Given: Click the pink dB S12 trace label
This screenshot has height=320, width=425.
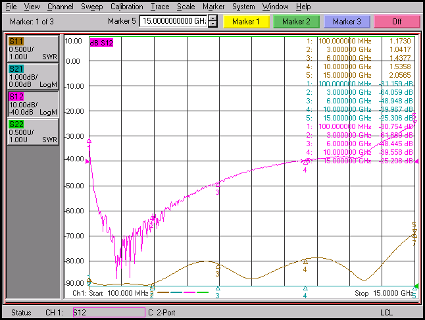Looking at the screenshot, I should pos(102,43).
